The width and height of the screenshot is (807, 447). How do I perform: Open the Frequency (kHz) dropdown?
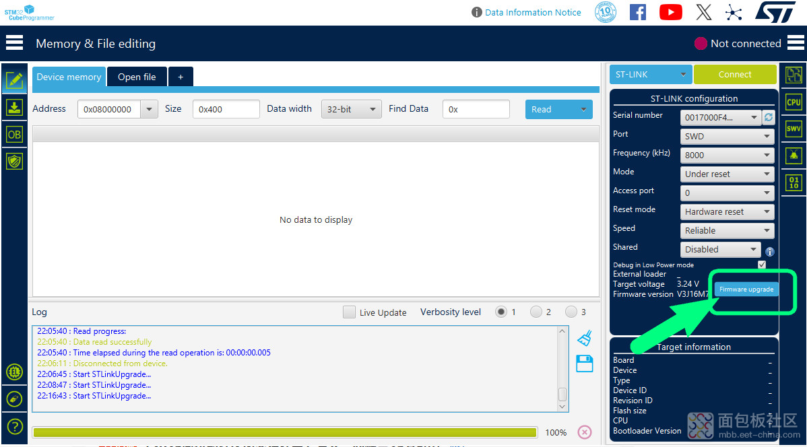tap(728, 155)
